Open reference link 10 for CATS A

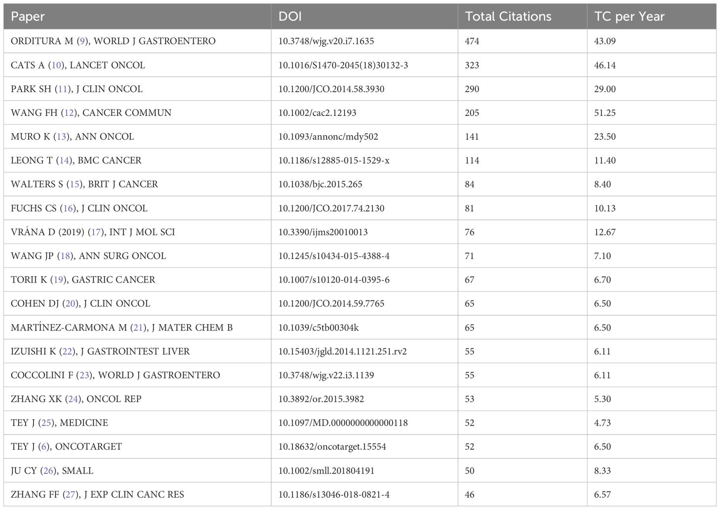[x=56, y=65]
